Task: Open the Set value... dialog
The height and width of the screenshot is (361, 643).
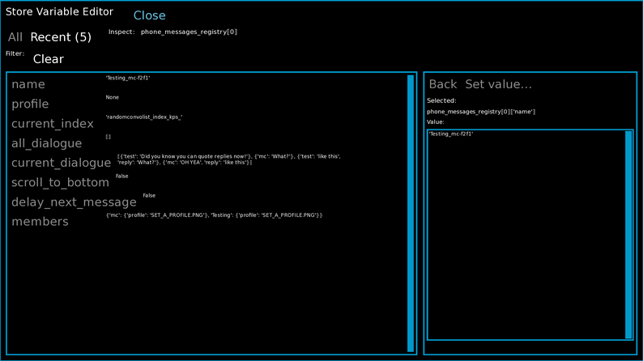Action: coord(498,84)
